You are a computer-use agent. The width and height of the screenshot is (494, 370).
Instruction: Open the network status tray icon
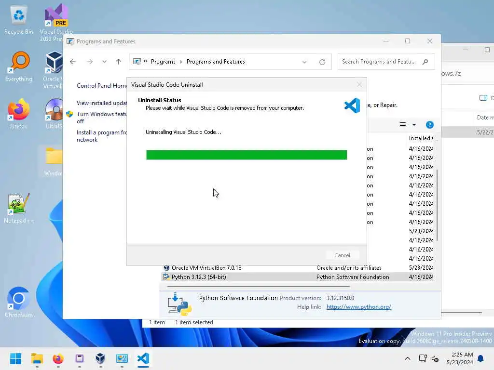point(423,358)
